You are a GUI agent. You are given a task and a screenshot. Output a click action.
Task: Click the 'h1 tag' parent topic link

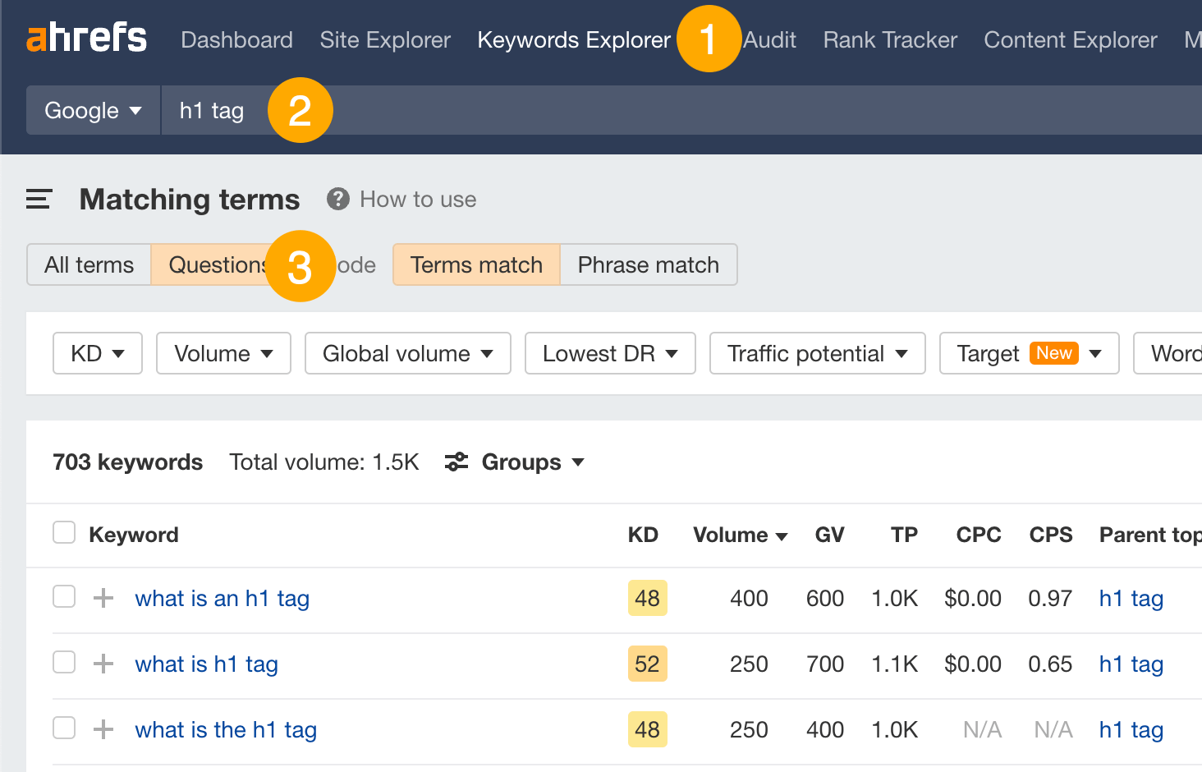coord(1131,598)
